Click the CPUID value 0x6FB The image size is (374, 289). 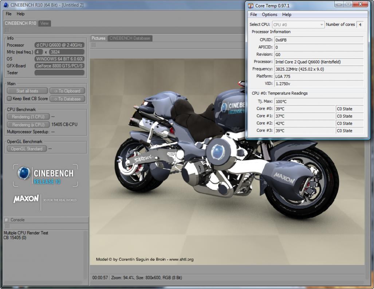point(319,40)
